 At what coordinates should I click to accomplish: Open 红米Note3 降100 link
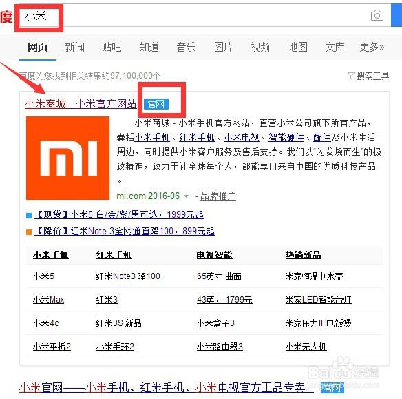point(128,276)
